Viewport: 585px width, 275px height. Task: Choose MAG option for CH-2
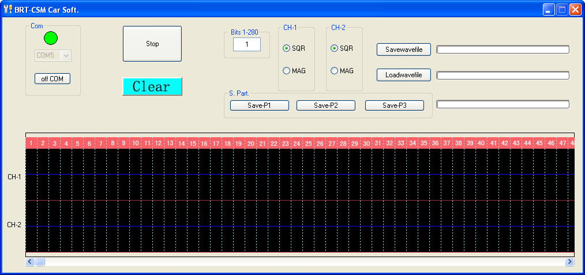[x=334, y=71]
